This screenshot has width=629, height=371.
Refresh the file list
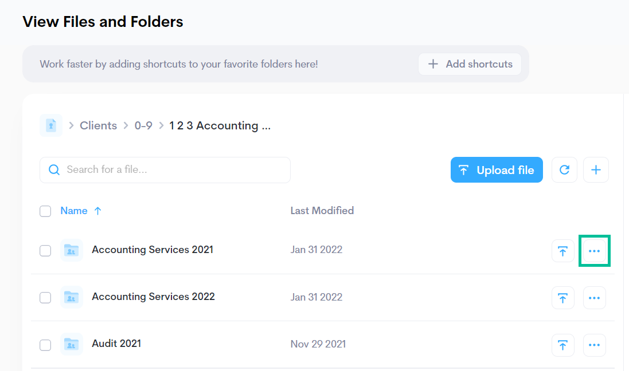click(x=564, y=170)
